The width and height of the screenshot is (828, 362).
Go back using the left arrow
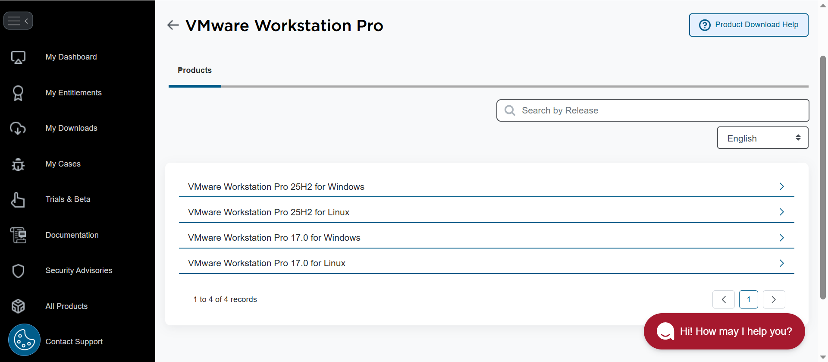(173, 25)
